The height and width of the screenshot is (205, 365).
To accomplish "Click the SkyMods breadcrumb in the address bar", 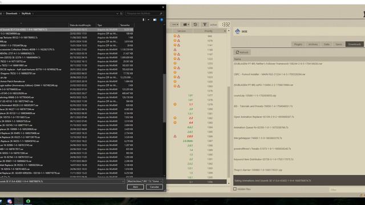I will point(26,14).
